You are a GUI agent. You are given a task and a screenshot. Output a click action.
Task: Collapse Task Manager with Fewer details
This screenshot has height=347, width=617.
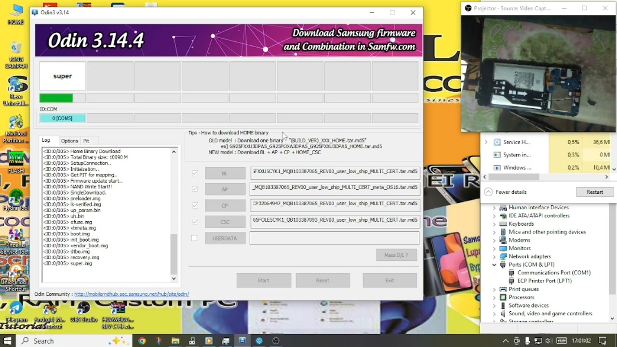click(505, 192)
